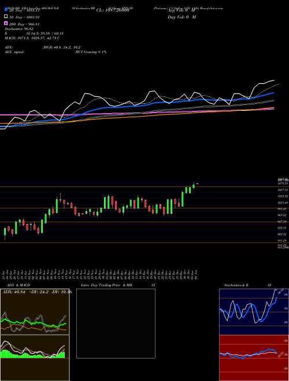Click the 969.42 price axis label
289x381 pixels.
(x=283, y=215)
